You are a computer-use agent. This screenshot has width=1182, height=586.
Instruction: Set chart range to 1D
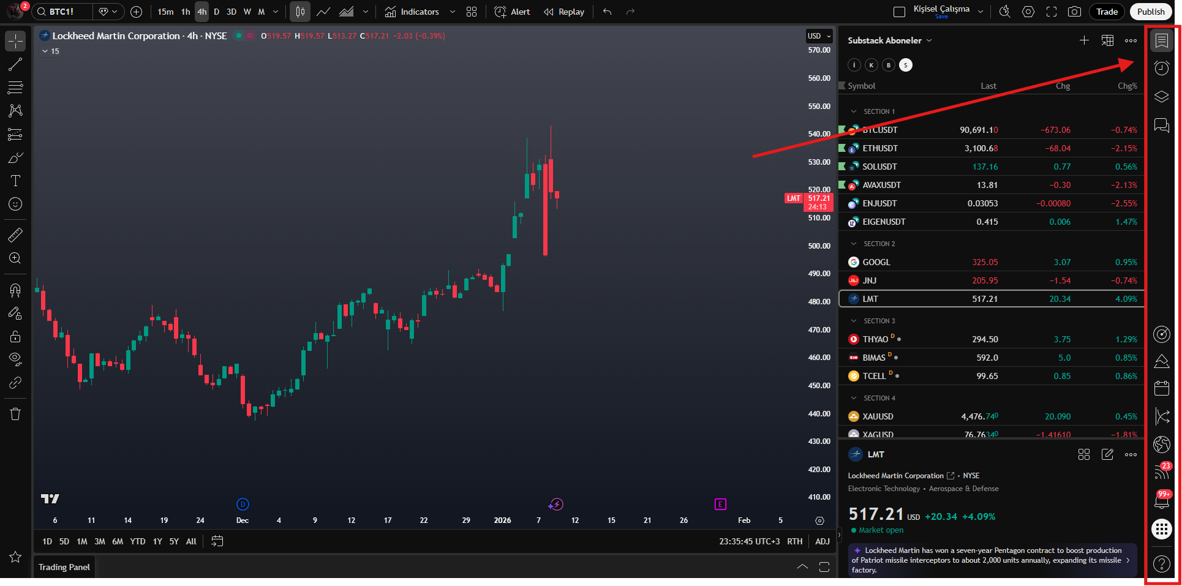point(47,541)
